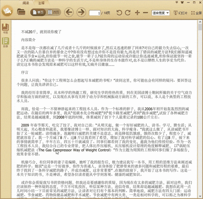Rotate page counterclockwise
This screenshot has width=203, height=199.
tap(119, 13)
